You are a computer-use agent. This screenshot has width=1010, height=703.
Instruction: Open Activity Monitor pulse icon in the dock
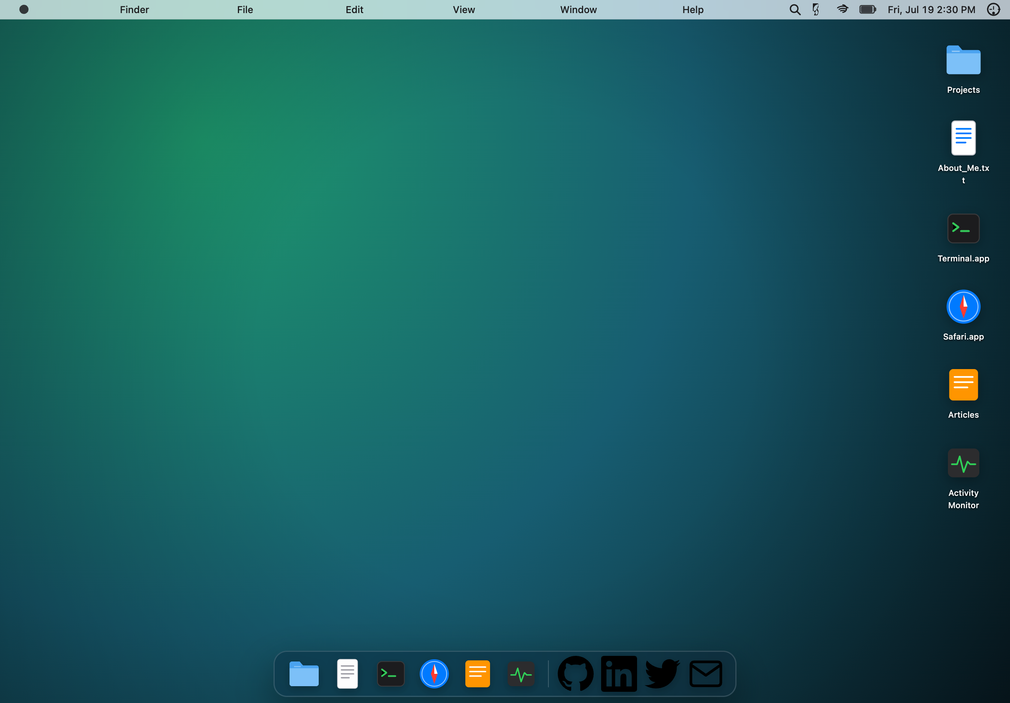click(x=521, y=673)
